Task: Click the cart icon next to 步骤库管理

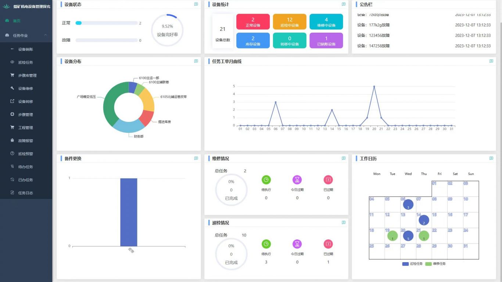Action: click(12, 75)
